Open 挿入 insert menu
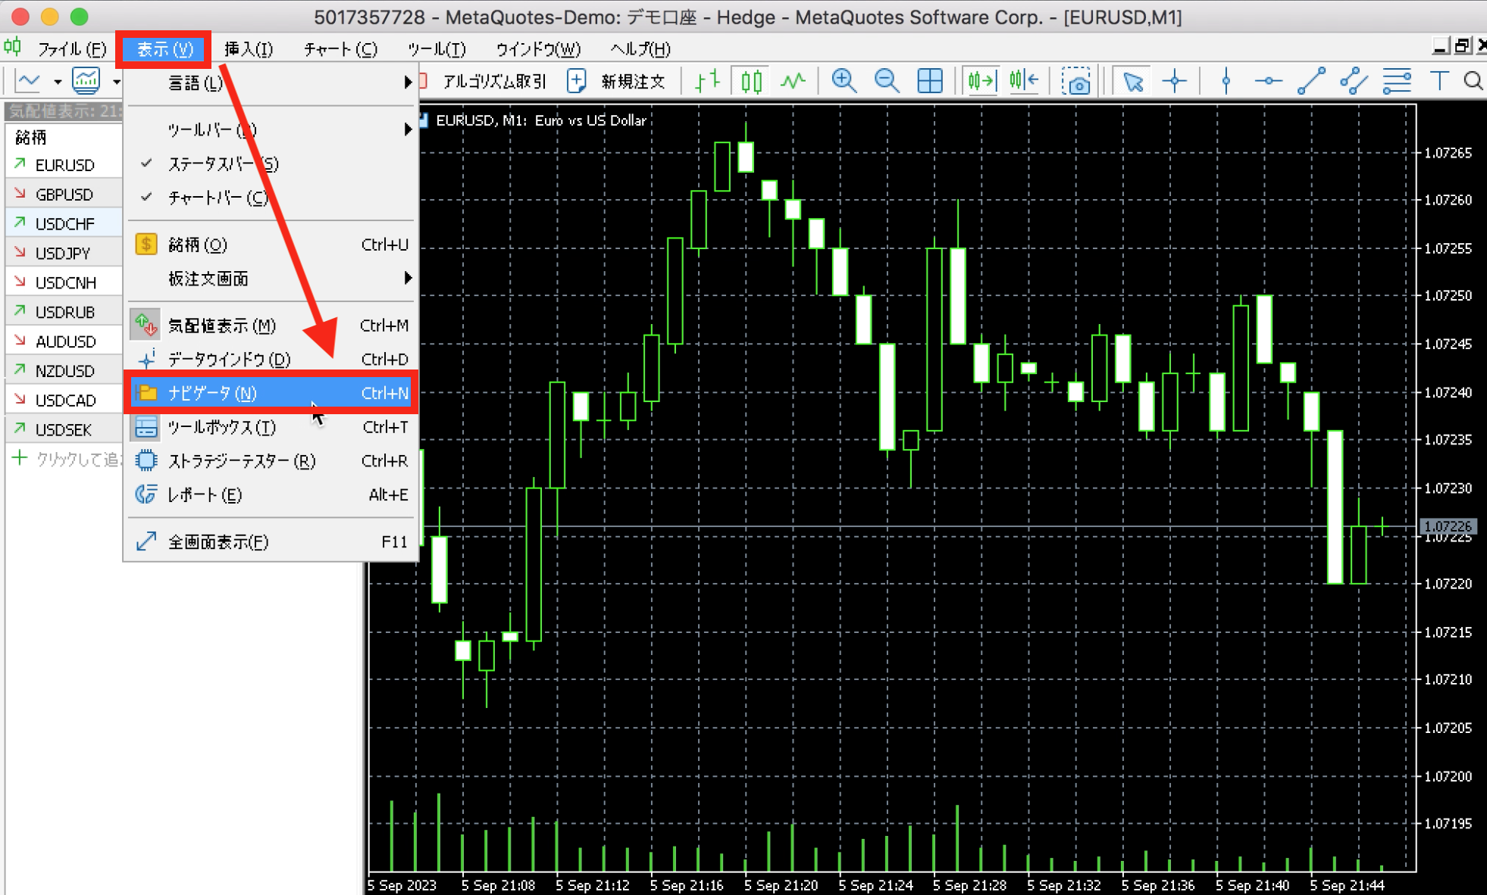This screenshot has width=1487, height=895. 249,49
